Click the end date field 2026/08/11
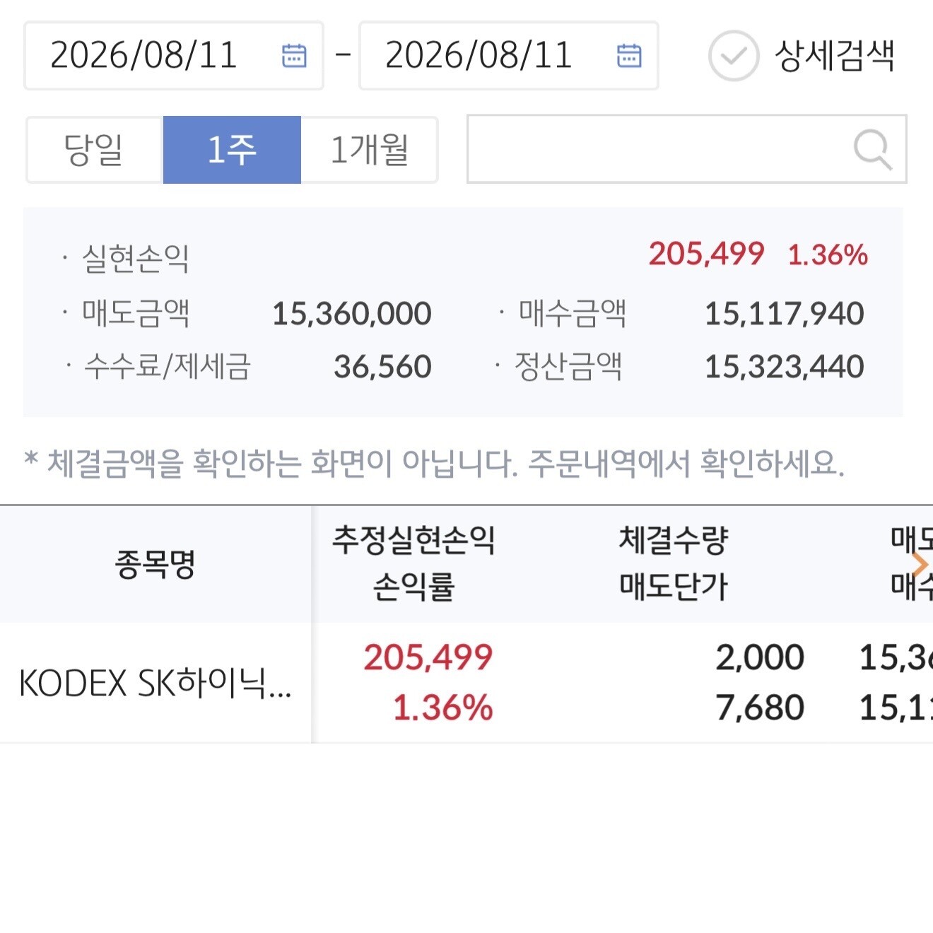 (x=509, y=56)
